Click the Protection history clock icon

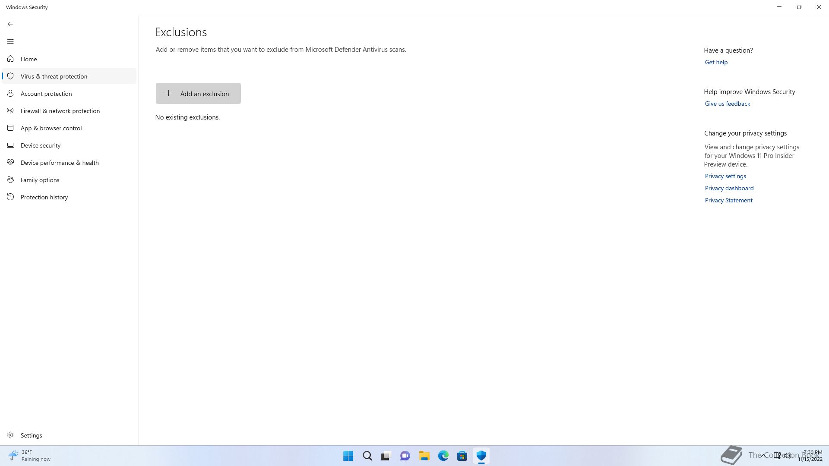click(10, 197)
